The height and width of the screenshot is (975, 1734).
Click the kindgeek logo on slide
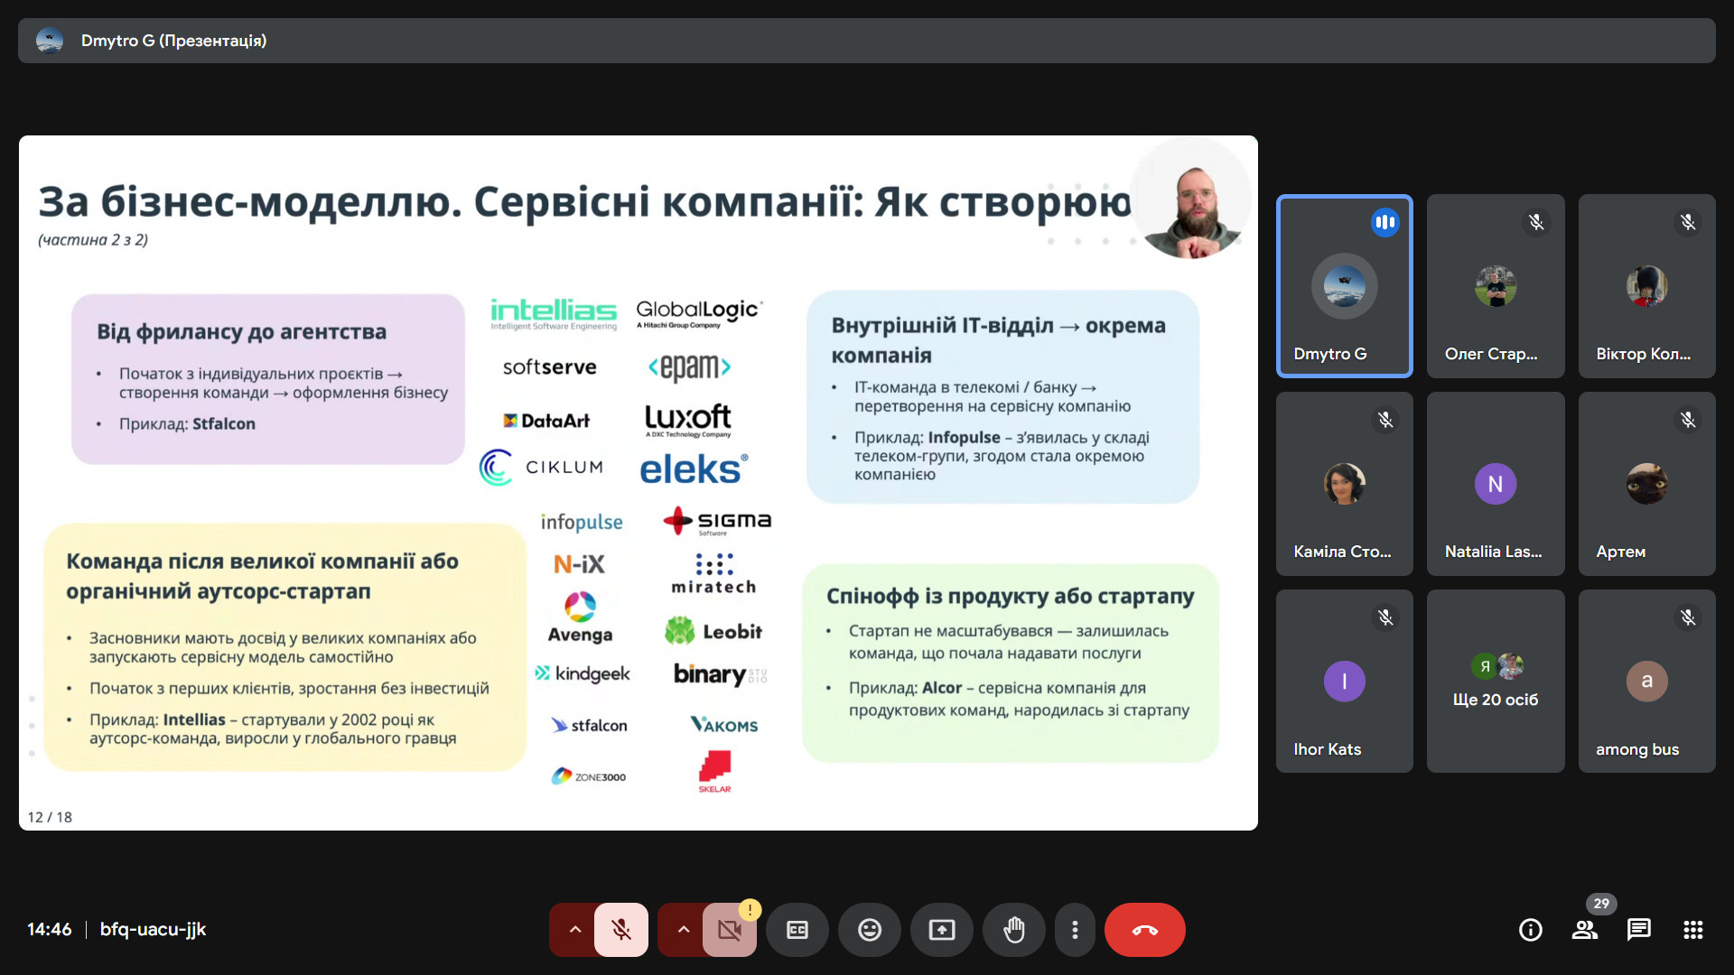click(x=583, y=673)
